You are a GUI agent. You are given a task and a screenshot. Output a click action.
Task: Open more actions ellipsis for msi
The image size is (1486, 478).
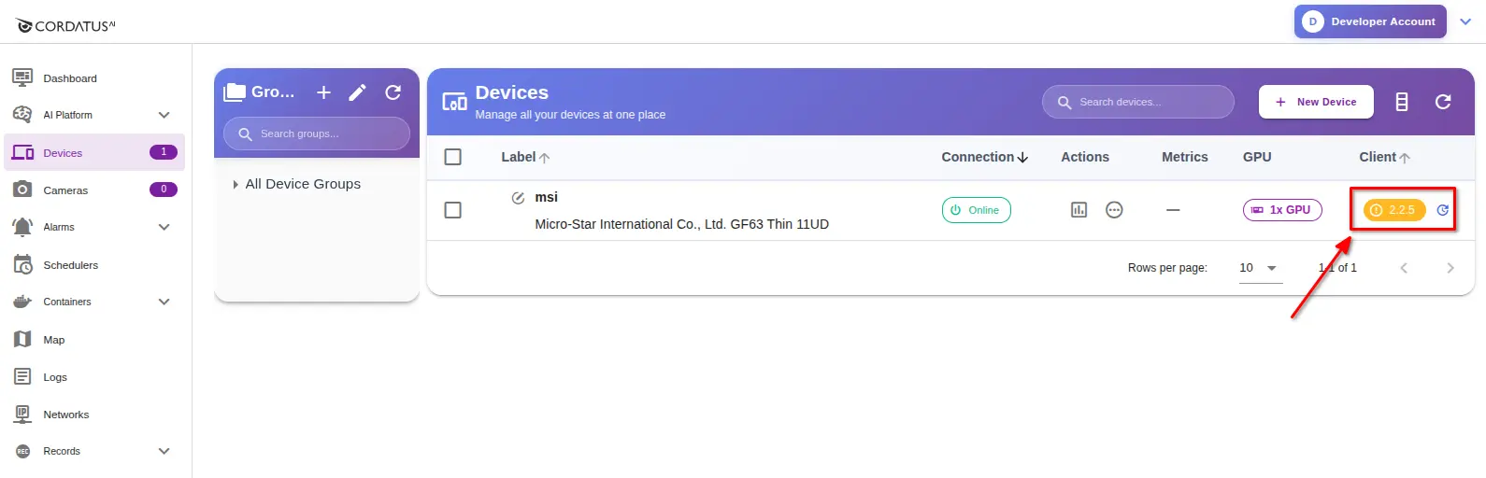coord(1114,210)
